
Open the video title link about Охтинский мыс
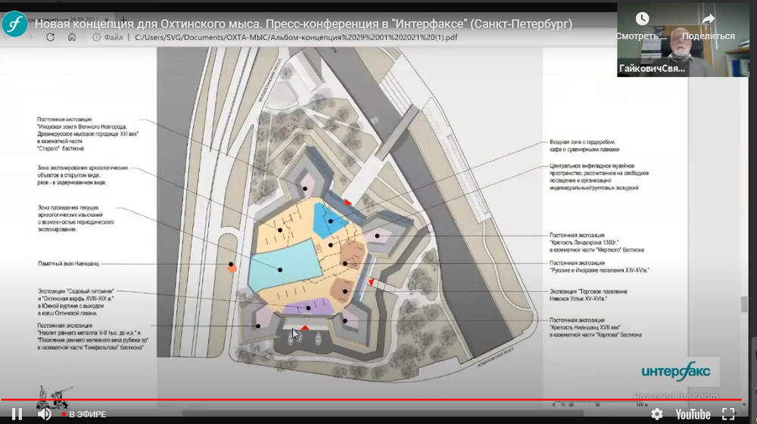pyautogui.click(x=303, y=23)
